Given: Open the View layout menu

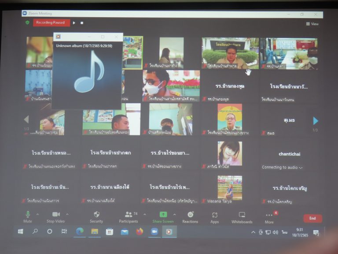Looking at the screenshot, I should 312,24.
